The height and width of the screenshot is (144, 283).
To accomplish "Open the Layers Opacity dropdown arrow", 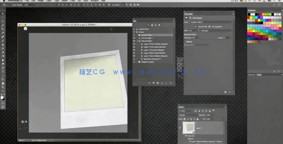I will click(213, 115).
